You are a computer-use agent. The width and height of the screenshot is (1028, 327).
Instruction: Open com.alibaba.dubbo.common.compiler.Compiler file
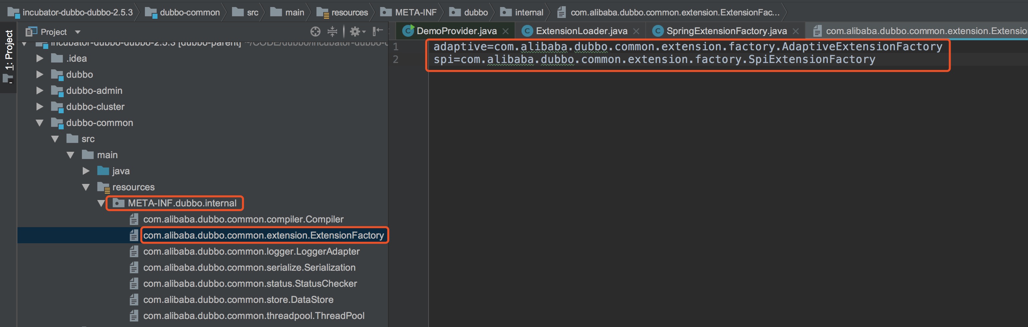[x=244, y=219]
